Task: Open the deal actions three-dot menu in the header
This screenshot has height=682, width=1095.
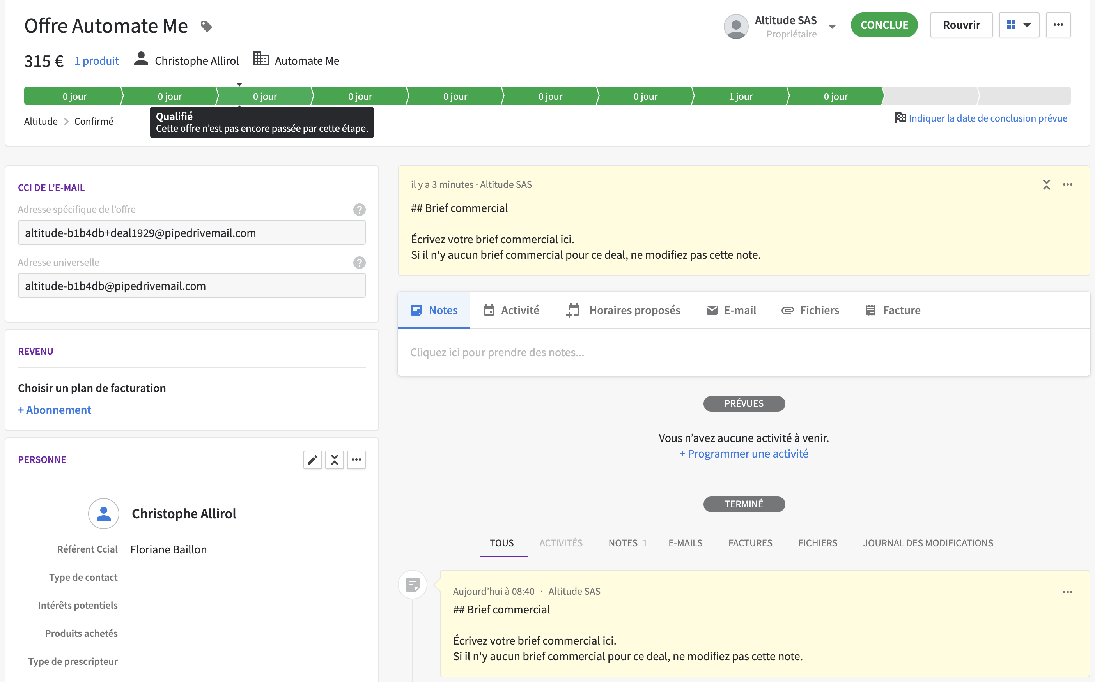Action: (1058, 25)
